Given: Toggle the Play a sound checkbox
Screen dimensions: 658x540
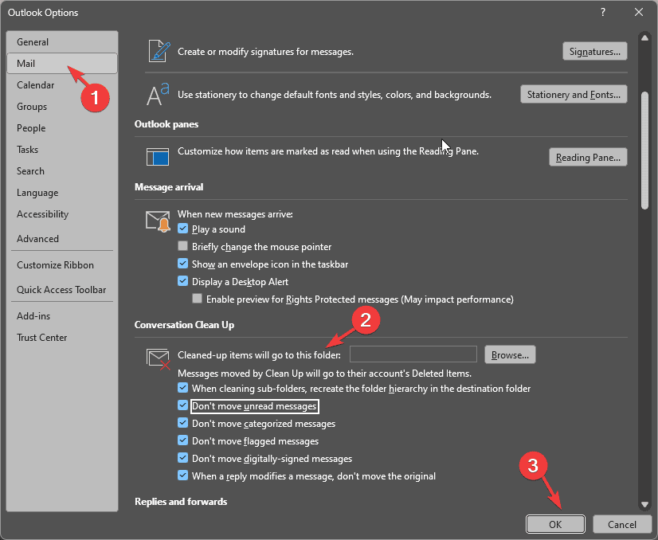Looking at the screenshot, I should 183,229.
